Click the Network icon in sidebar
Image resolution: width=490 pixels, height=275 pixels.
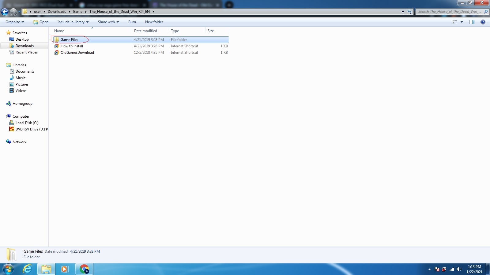(9, 142)
